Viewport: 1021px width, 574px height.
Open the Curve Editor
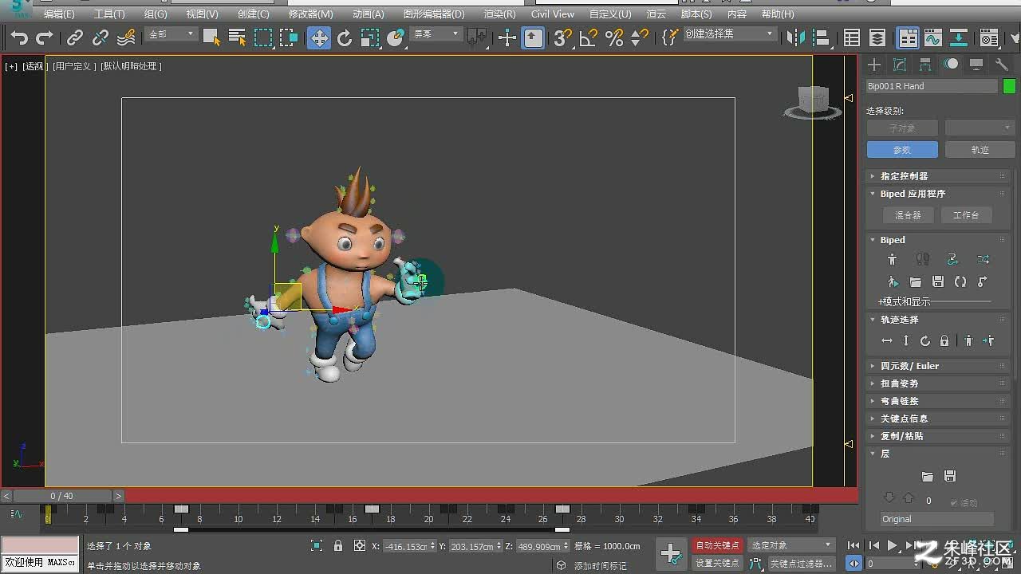[x=933, y=37]
